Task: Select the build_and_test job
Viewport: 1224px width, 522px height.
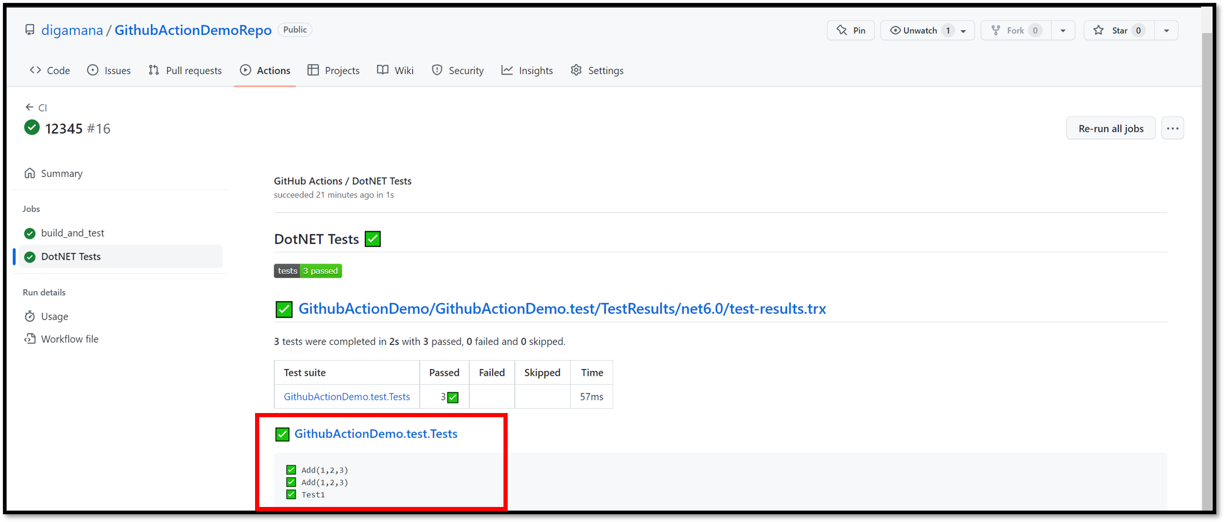Action: [x=72, y=233]
